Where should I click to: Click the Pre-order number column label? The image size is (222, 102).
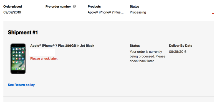pos(58,6)
